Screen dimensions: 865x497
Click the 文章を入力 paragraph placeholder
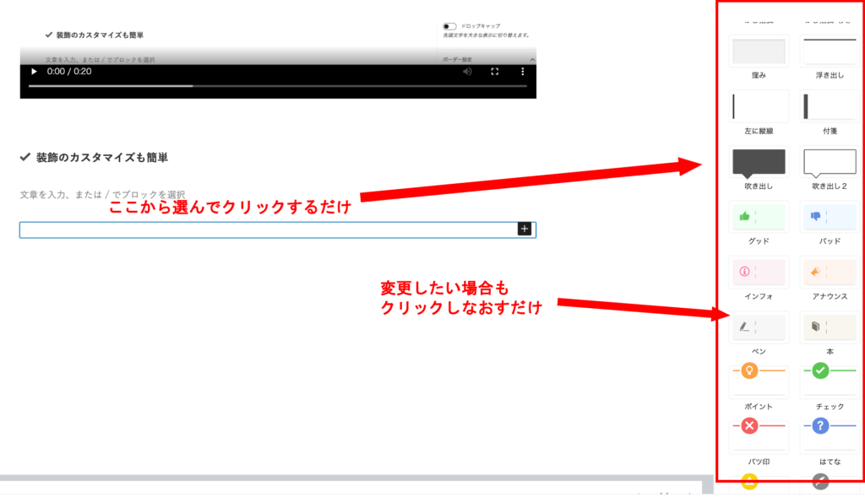tap(102, 195)
